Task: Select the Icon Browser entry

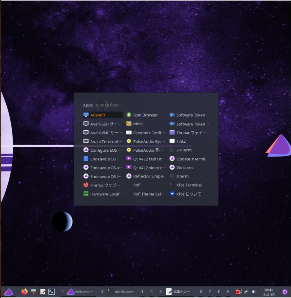Action: click(x=146, y=115)
